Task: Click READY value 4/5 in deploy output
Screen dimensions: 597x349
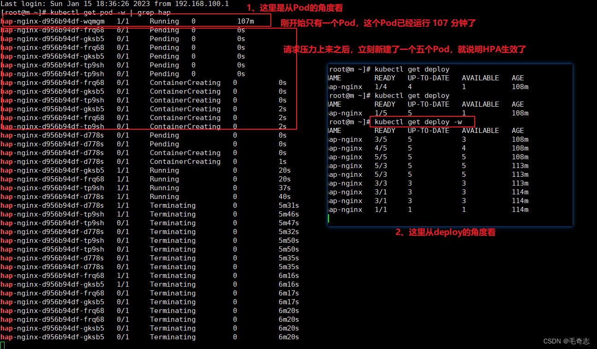Action: (x=381, y=148)
